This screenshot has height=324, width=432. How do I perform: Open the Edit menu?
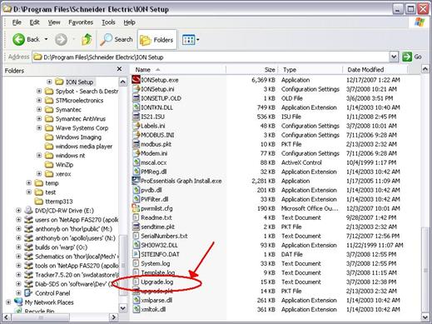click(34, 22)
